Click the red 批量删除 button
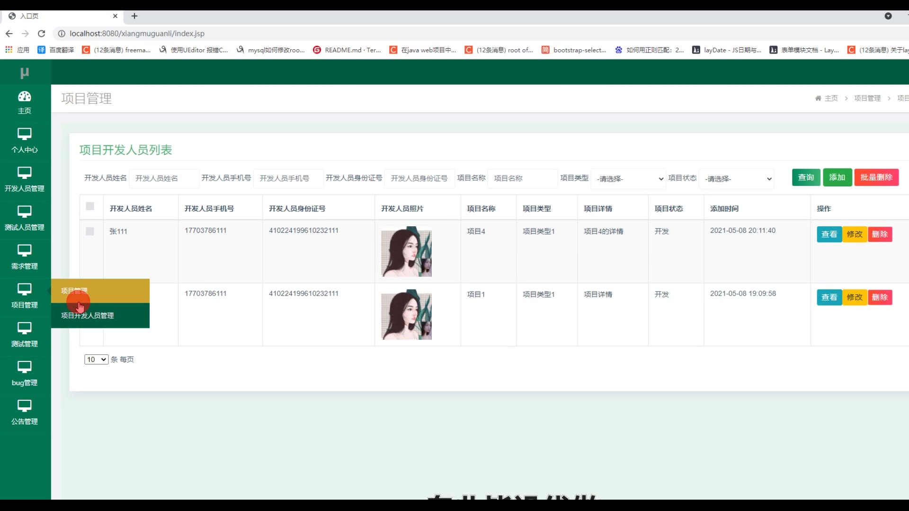Screen dimensions: 909x511 coord(876,177)
